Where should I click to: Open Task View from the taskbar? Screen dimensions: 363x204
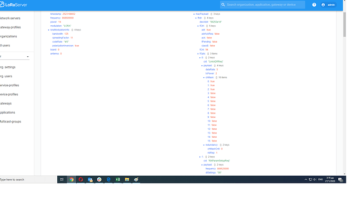62,179
